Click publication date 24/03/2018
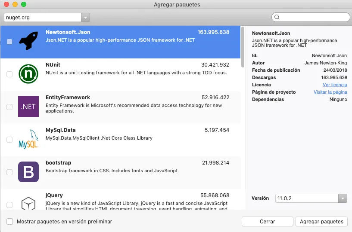The image size is (352, 232). point(335,70)
